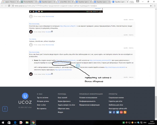Click the taskbar clock and date
Screen dimensions: 157x125
coord(152,122)
